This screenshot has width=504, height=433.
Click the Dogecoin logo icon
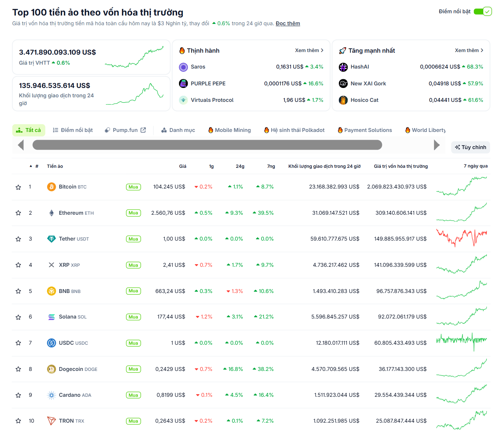point(51,369)
